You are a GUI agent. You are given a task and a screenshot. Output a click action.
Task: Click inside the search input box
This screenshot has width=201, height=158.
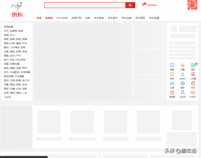[x=85, y=5]
